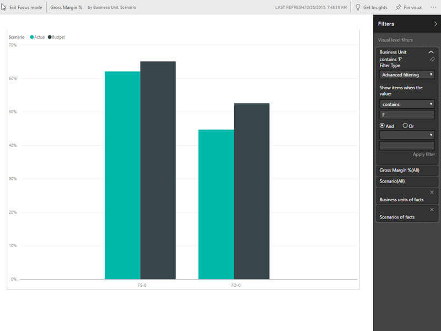Click the Gross Margin % visual title

pyautogui.click(x=66, y=7)
